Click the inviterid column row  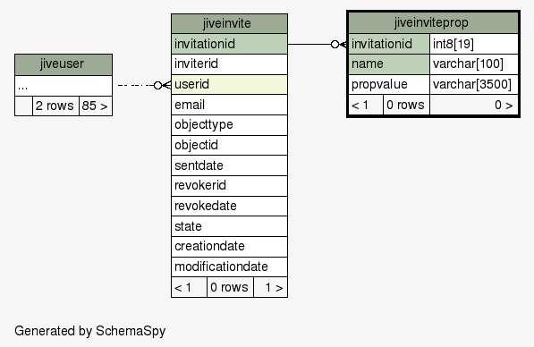229,64
